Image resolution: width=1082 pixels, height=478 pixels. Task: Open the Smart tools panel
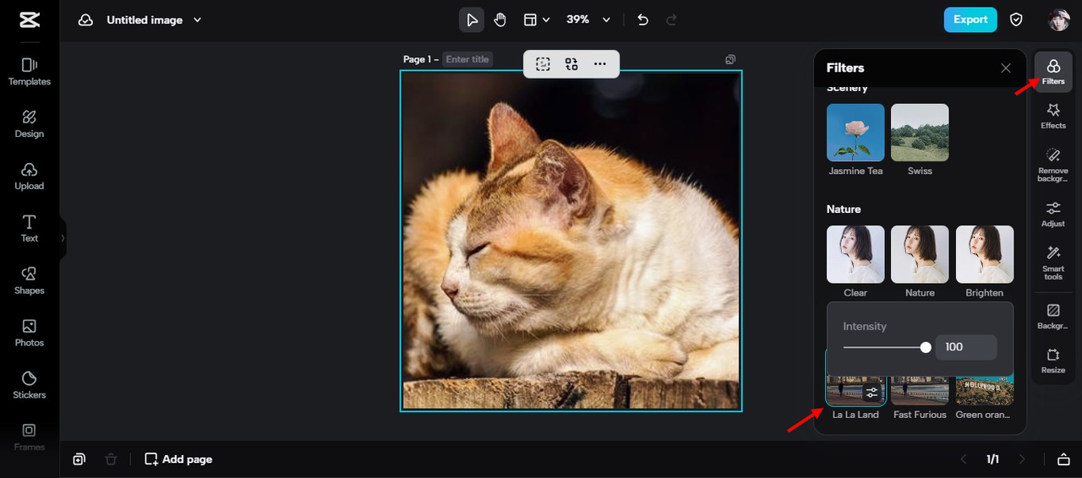(1053, 263)
